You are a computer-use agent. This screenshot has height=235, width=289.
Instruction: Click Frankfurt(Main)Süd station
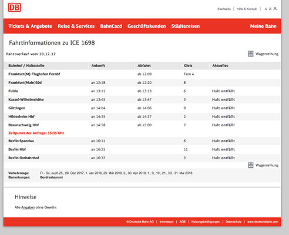click(x=25, y=83)
